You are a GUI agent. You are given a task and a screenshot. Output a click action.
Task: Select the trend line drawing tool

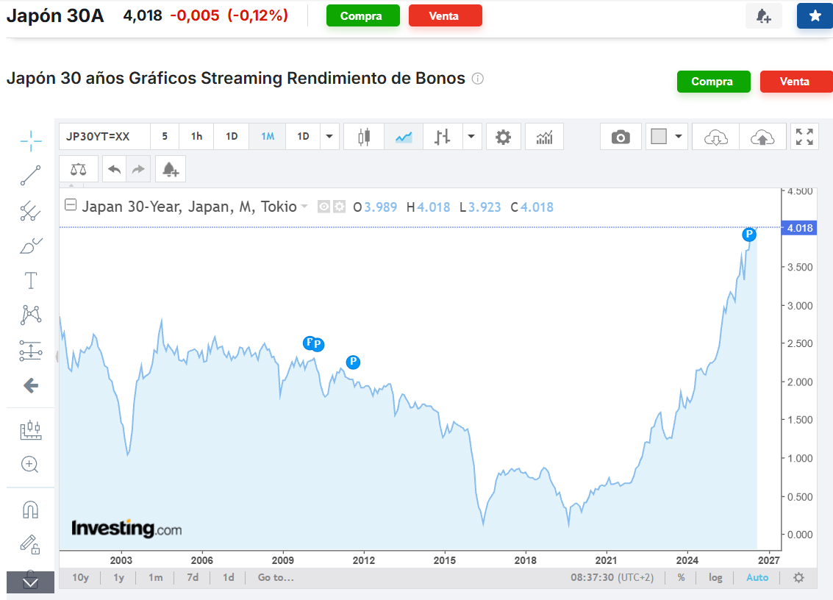coord(31,176)
